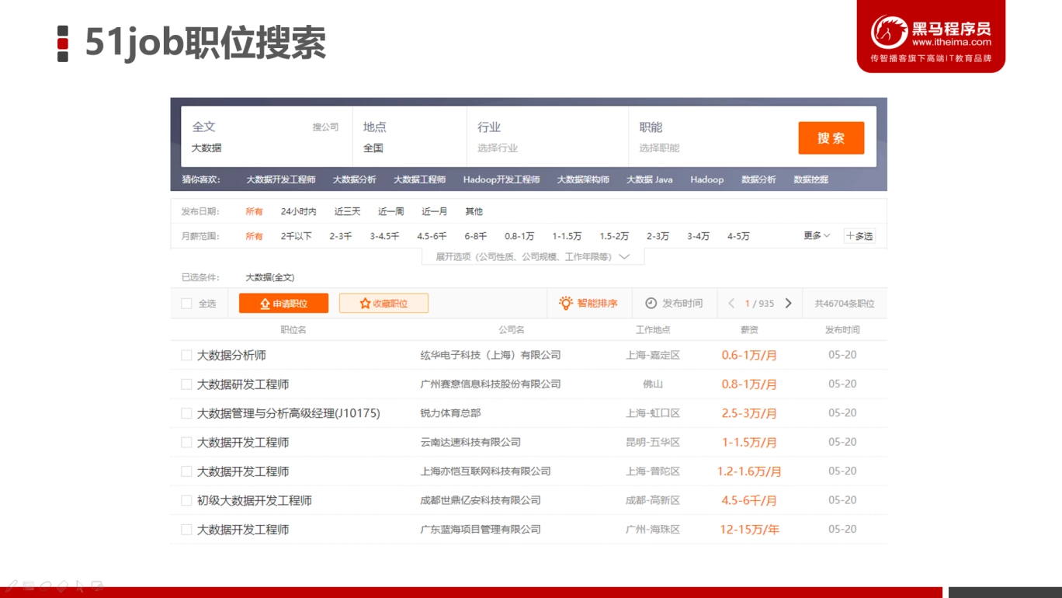The height and width of the screenshot is (598, 1062).
Task: Click the selected condition 大数据(全文)
Action: (x=270, y=277)
